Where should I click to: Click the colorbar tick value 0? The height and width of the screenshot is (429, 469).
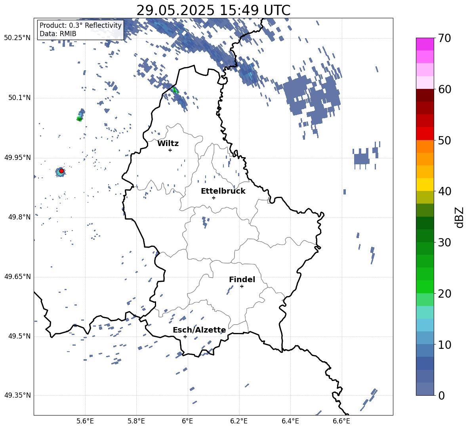[441, 395]
